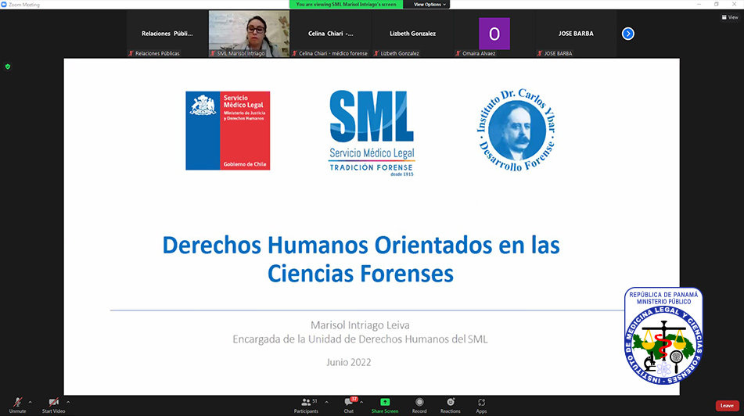Click muted mic icon by Celina Chiari label
The height and width of the screenshot is (416, 744).
pyautogui.click(x=295, y=53)
